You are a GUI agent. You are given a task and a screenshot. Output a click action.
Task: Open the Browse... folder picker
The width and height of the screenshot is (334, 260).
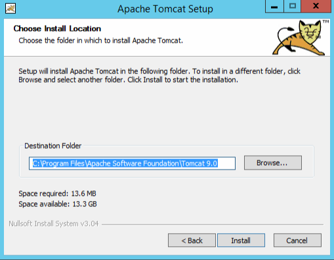(x=273, y=162)
